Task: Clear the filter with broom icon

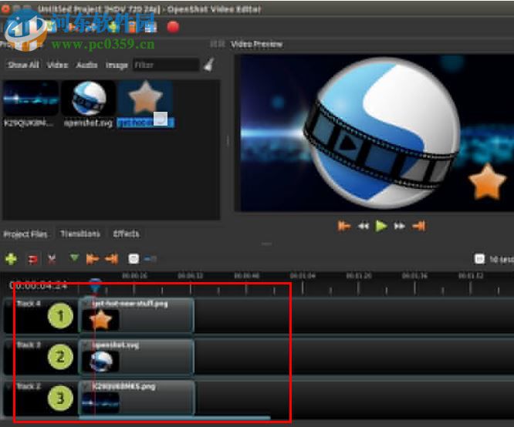Action: [x=209, y=65]
